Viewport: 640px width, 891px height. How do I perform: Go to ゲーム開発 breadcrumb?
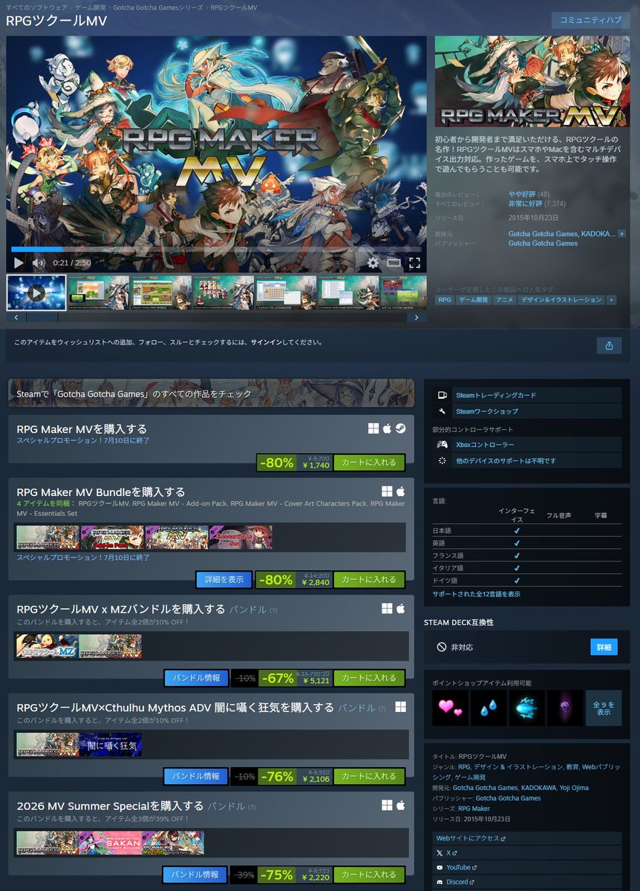(x=90, y=7)
